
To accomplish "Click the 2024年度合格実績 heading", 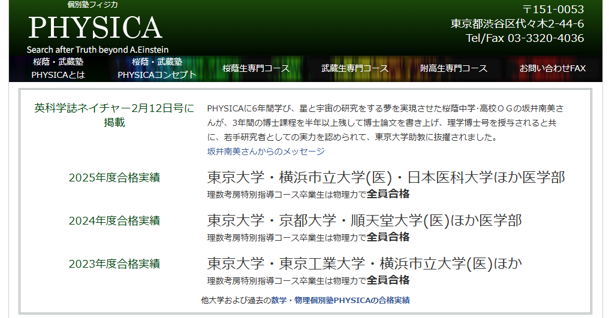I will coord(114,221).
